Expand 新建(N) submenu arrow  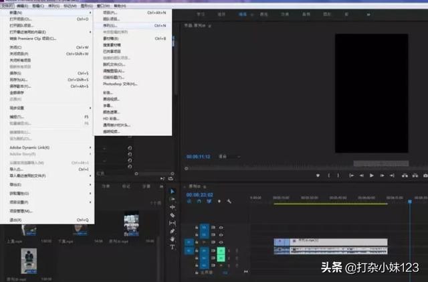coord(90,13)
